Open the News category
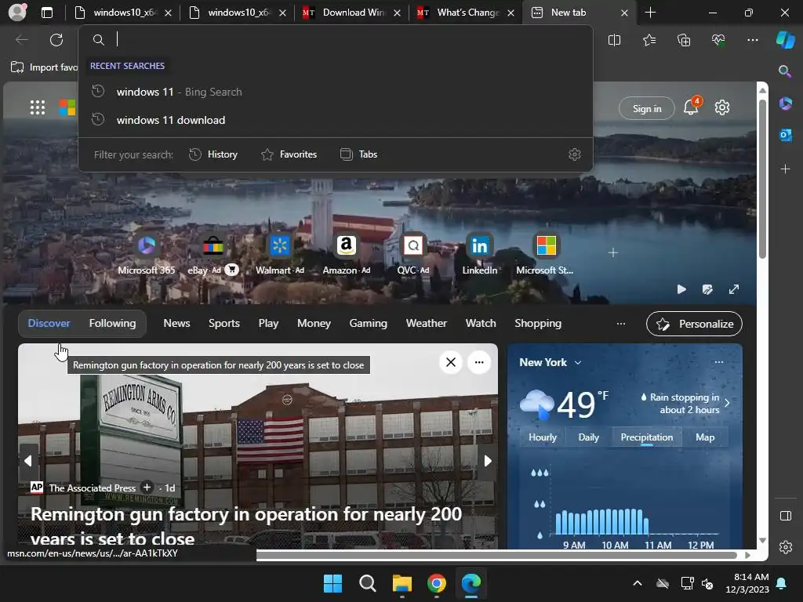This screenshot has width=803, height=602. (176, 324)
